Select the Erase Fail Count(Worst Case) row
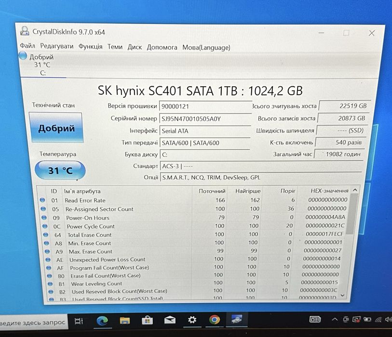392x337 pixels. [194, 275]
